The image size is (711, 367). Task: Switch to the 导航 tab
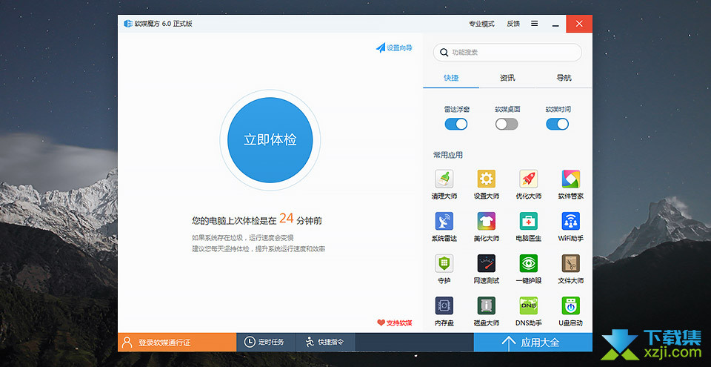click(x=564, y=78)
